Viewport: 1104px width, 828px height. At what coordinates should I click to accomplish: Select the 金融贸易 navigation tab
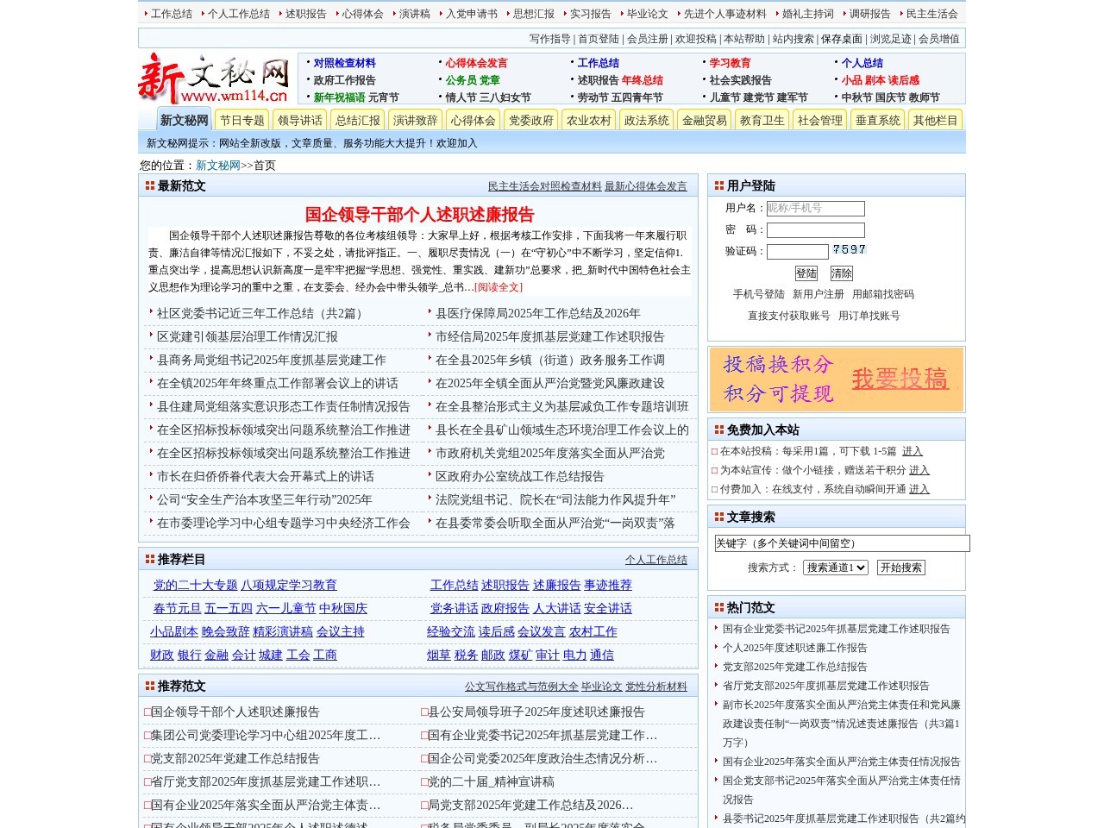click(x=703, y=120)
